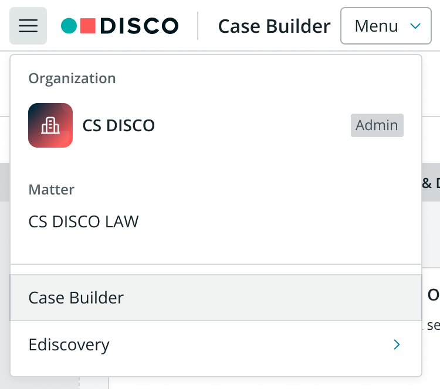Image resolution: width=440 pixels, height=389 pixels.
Task: Click the Matter section label
Action: click(x=52, y=189)
